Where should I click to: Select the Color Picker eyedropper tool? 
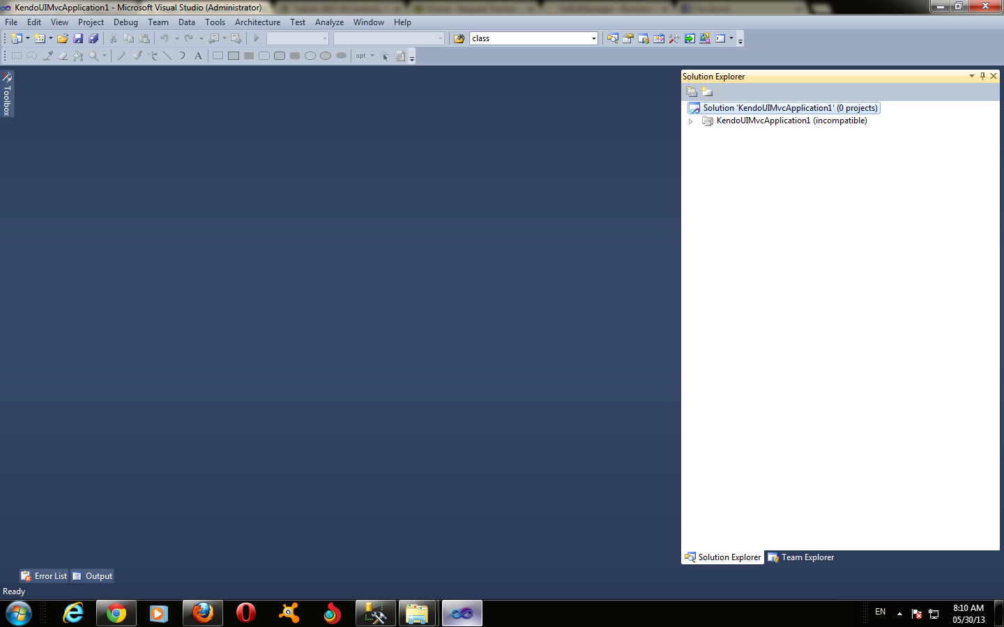tap(47, 56)
